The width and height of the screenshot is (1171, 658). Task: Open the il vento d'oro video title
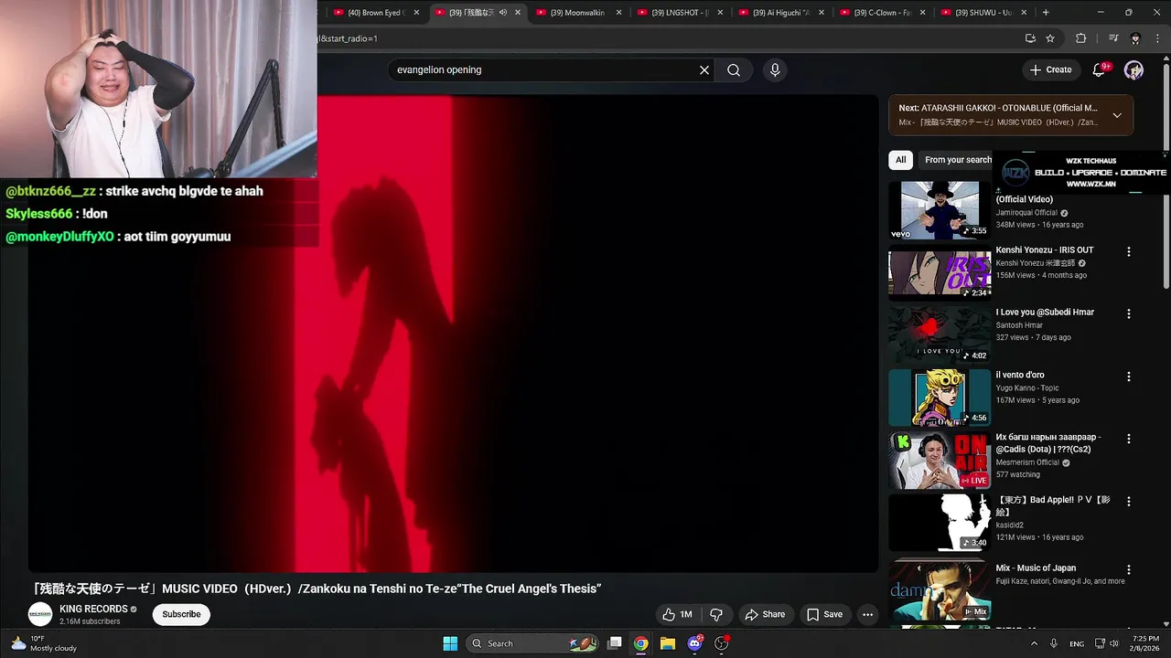pyautogui.click(x=1020, y=375)
